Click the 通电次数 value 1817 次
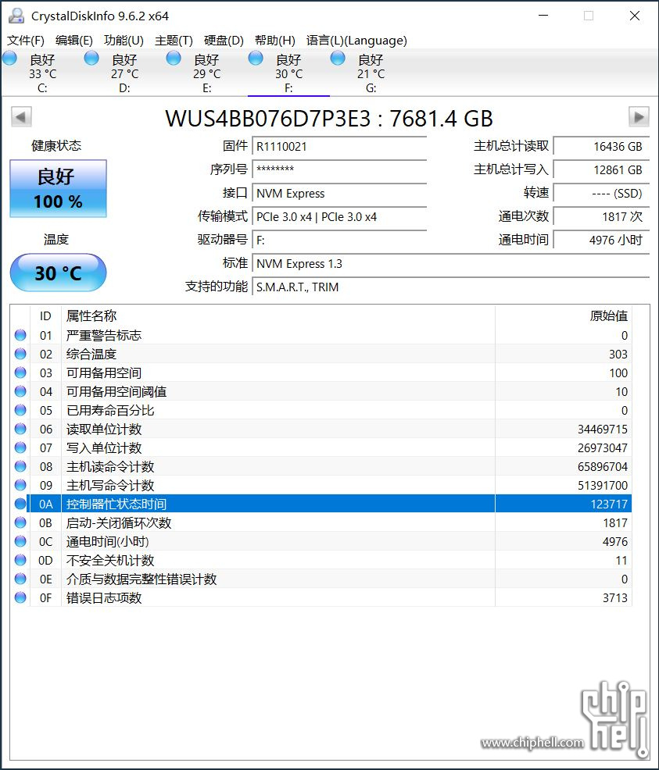659x770 pixels. pos(601,216)
